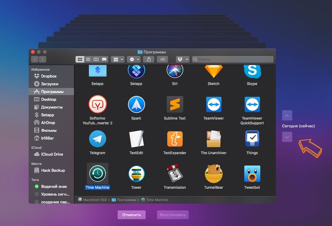
Task: Open Setapp in the sidebar
Action: click(x=51, y=115)
